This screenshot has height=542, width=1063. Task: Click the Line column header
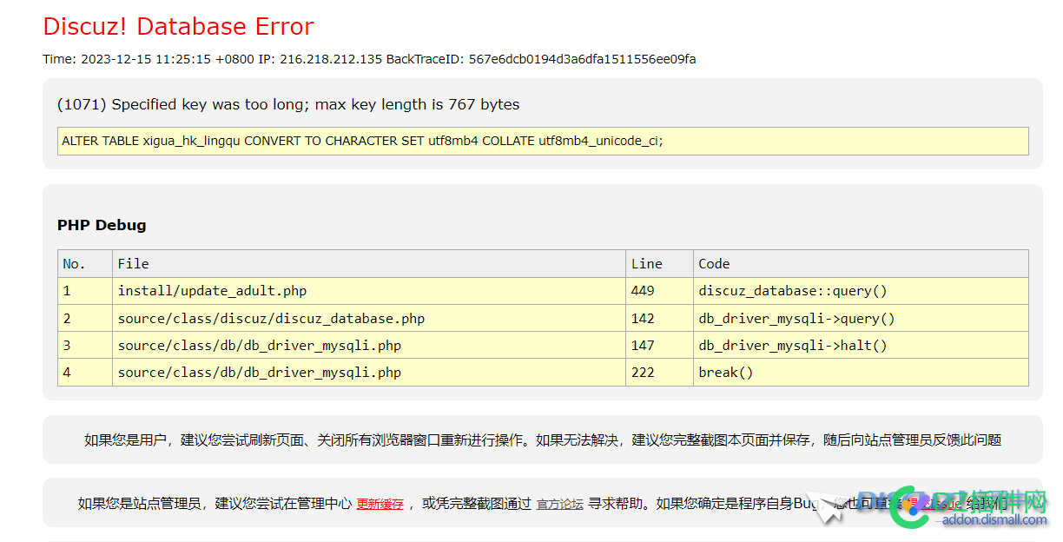point(659,264)
